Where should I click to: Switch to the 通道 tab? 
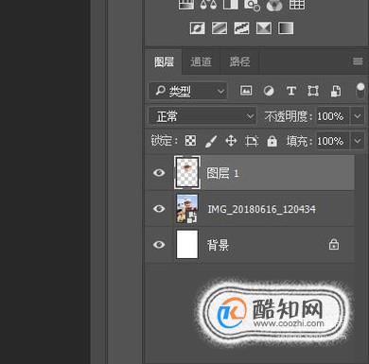pos(201,61)
